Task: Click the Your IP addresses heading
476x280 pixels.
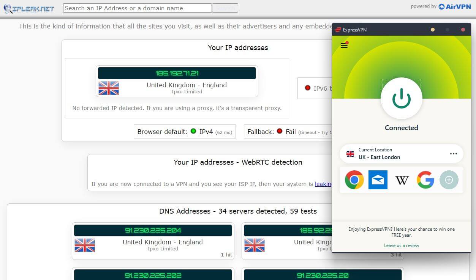Action: click(x=238, y=48)
